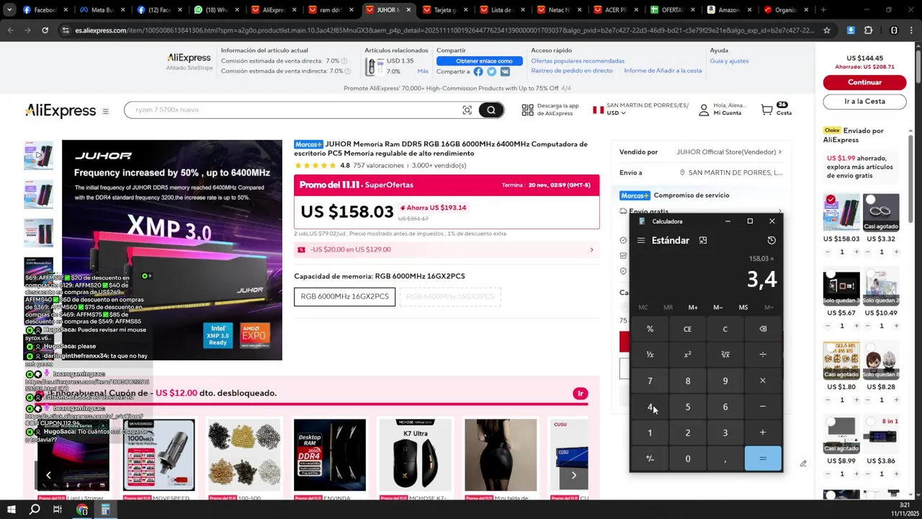
Task: Click the divide key in Calculator
Action: (763, 355)
